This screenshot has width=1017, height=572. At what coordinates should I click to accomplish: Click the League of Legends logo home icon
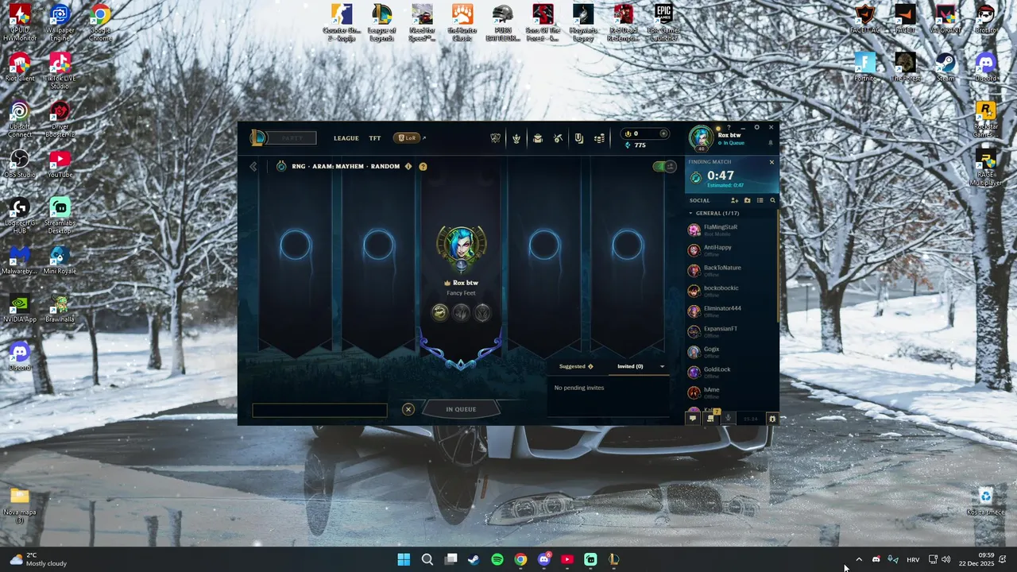[x=258, y=137]
